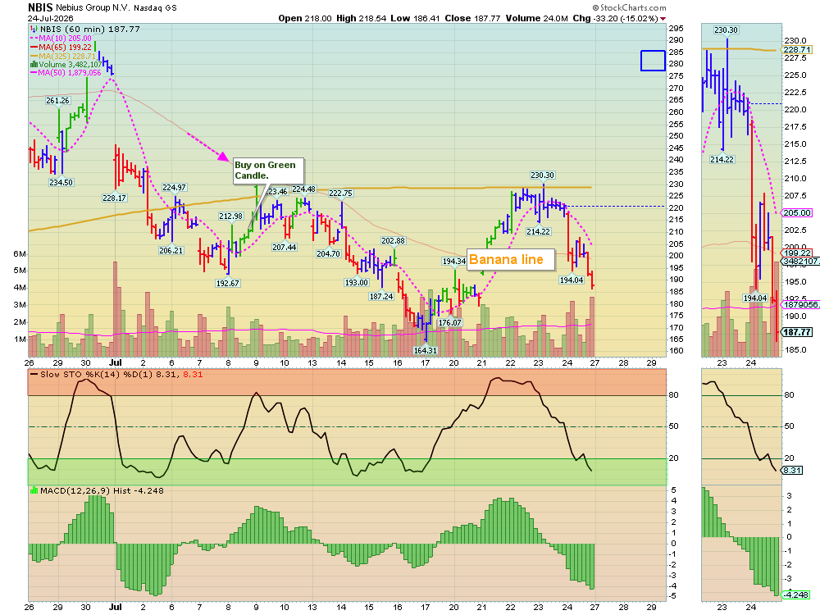This screenshot has height=615, width=820.
Task: Click the 228.17 price low label
Action: pyautogui.click(x=114, y=198)
